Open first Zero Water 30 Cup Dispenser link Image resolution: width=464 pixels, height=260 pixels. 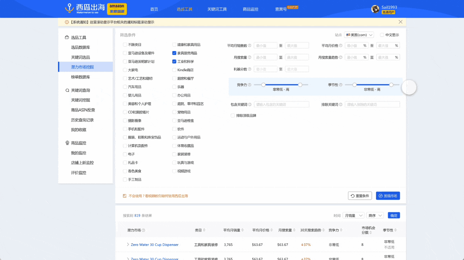154,245
